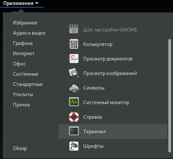Click the Доп. настройки GNOME icon

74,29
